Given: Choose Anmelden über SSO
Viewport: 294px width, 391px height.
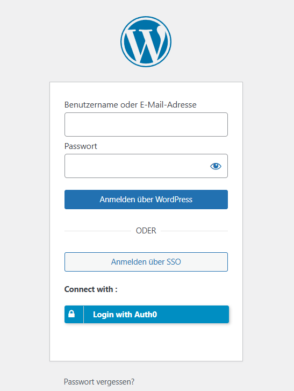Looking at the screenshot, I should pos(146,262).
